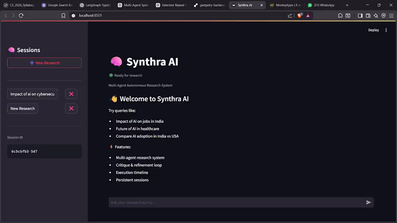Delete the 'impact of ai on cybersecu' session
The height and width of the screenshot is (223, 397).
pos(71,94)
